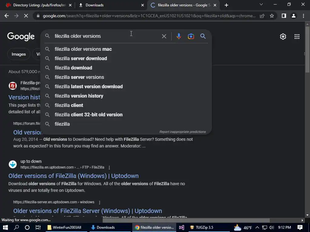Click the browser back arrow
310x232 pixels.
click(x=7, y=16)
